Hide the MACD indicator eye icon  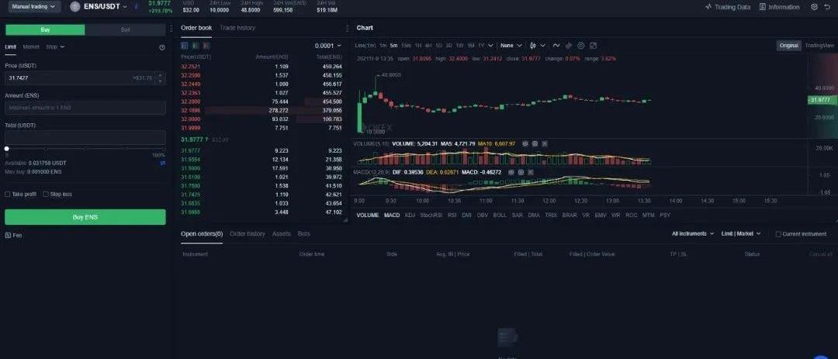511,172
